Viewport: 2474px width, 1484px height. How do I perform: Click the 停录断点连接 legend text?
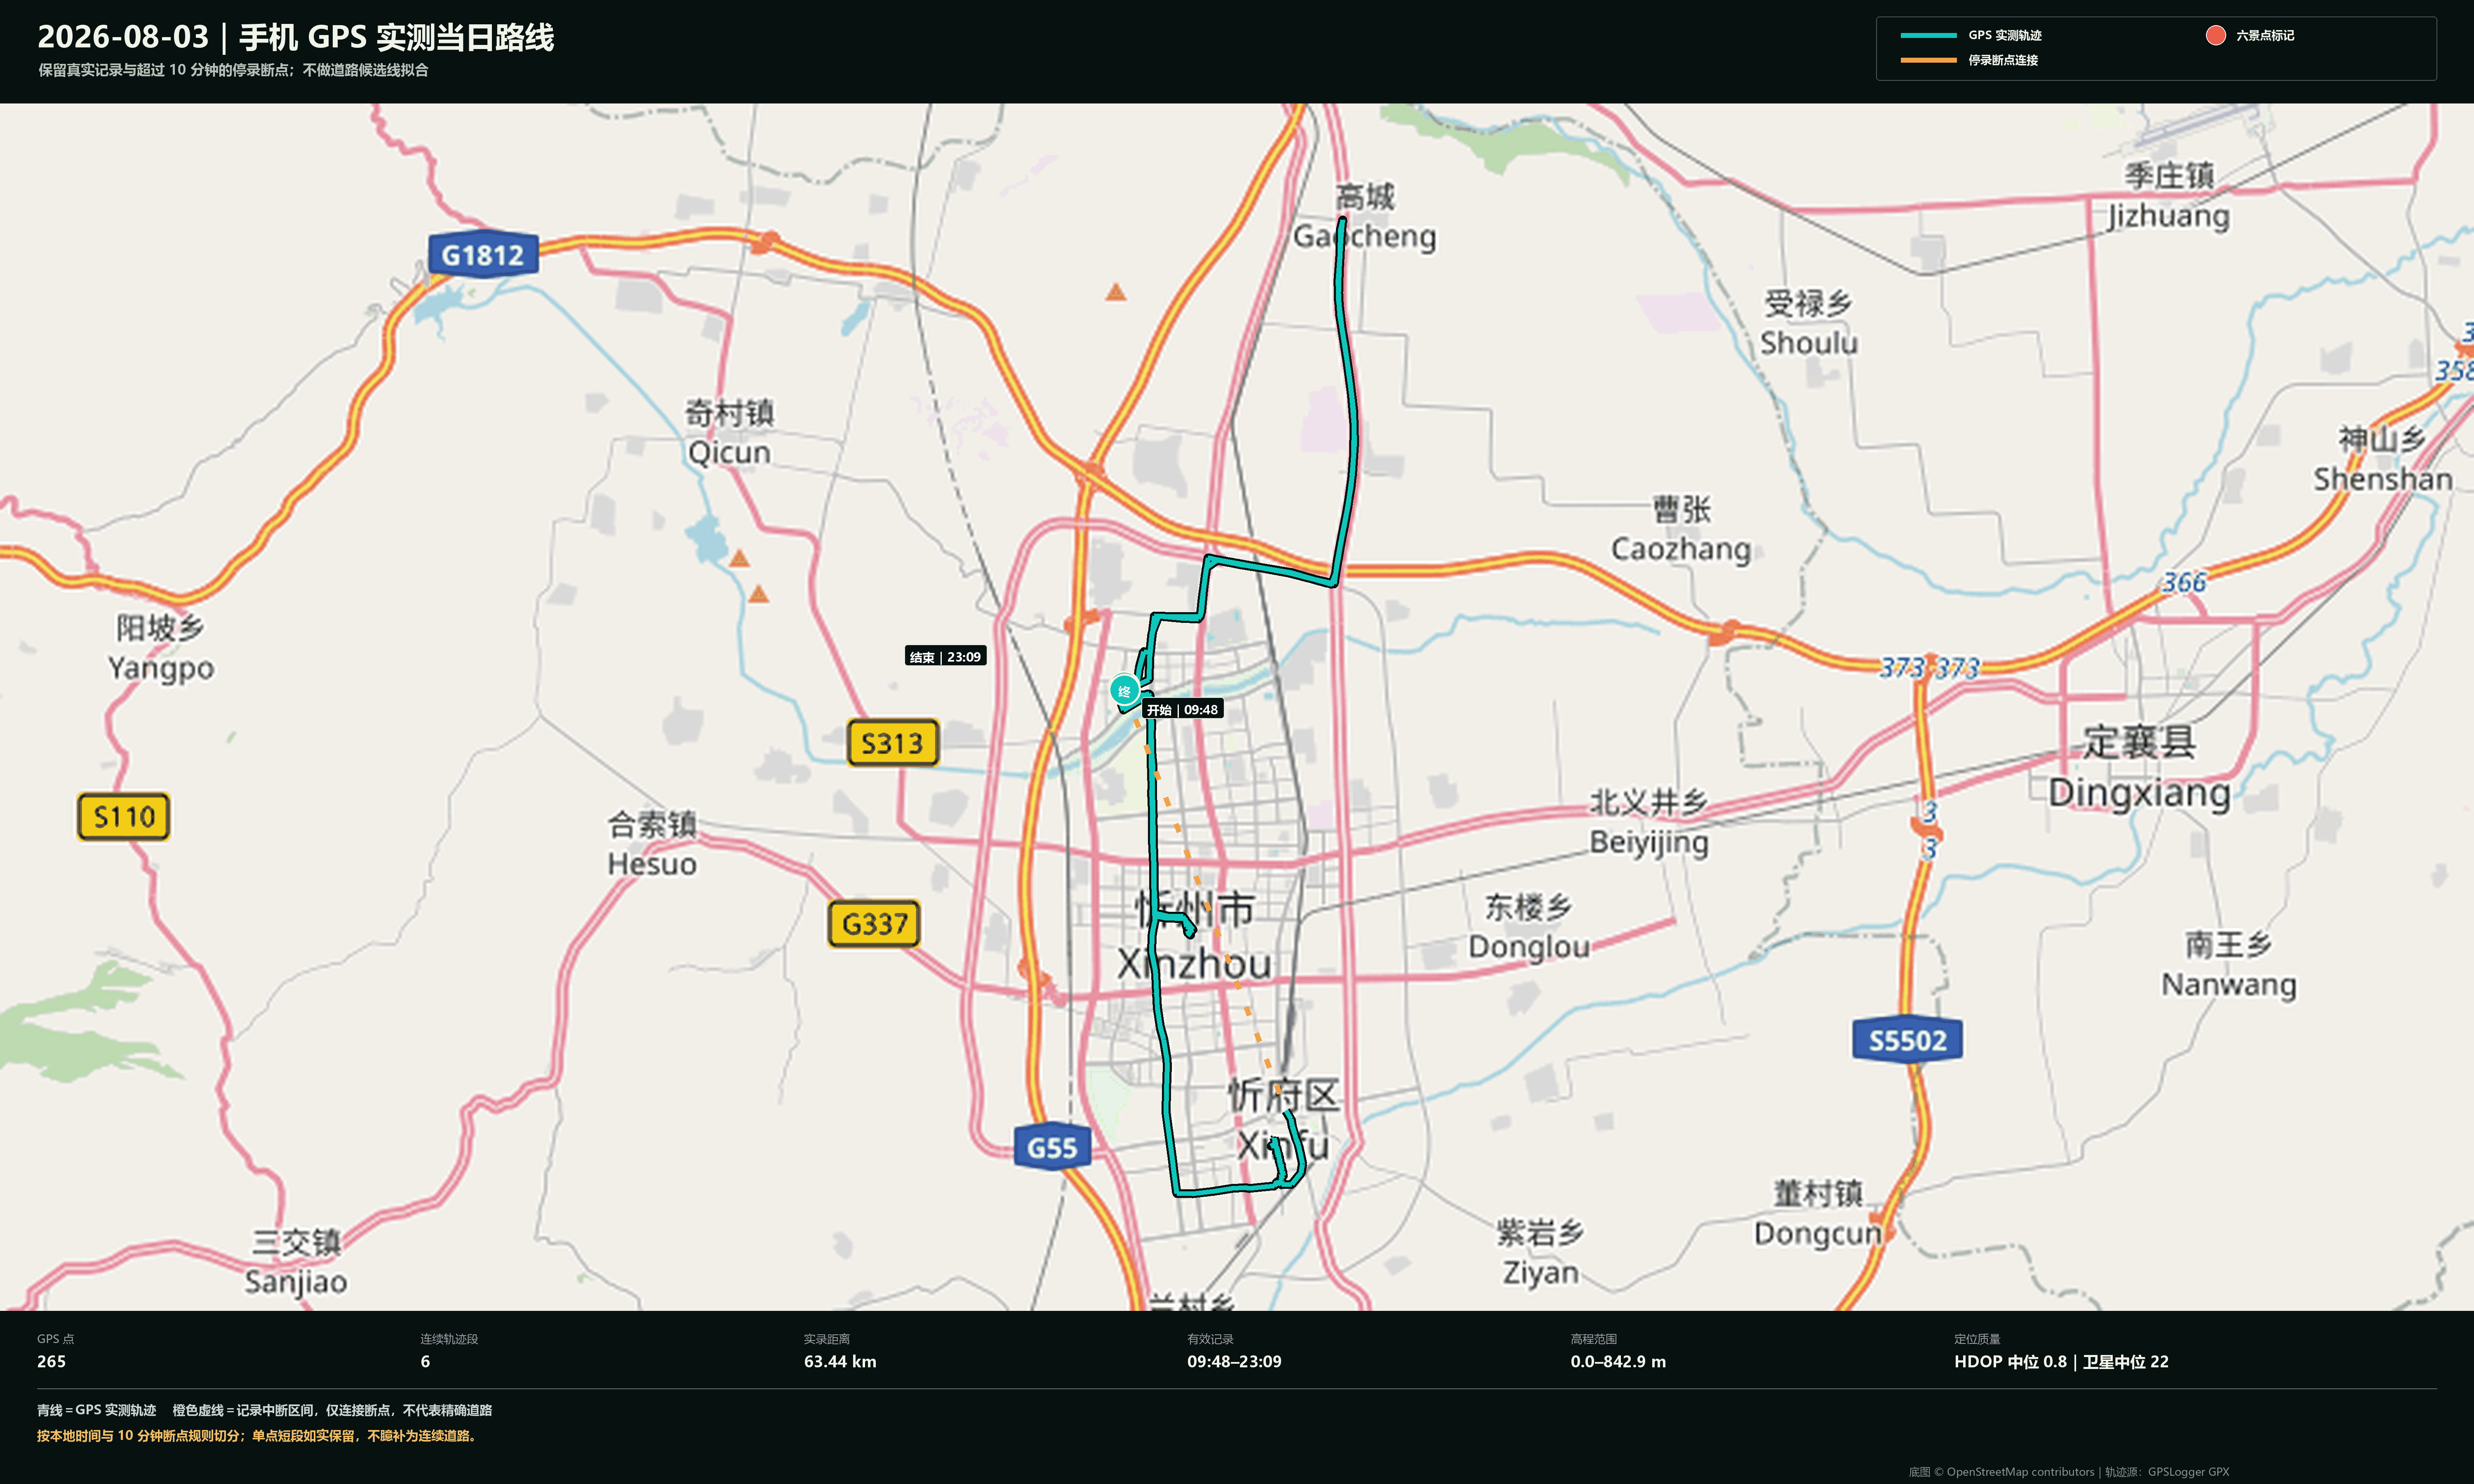2003,60
